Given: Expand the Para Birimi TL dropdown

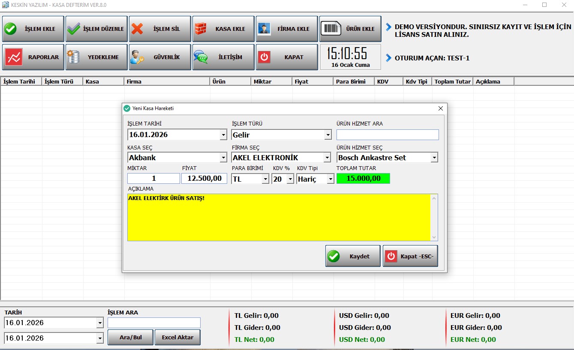Looking at the screenshot, I should (x=265, y=179).
